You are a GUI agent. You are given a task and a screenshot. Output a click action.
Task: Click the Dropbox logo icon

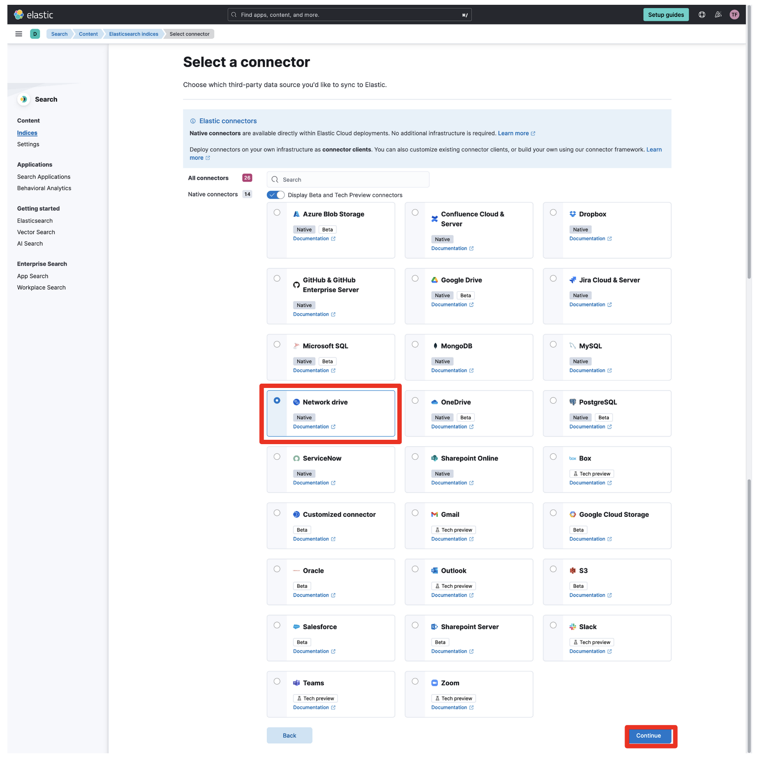pyautogui.click(x=573, y=214)
